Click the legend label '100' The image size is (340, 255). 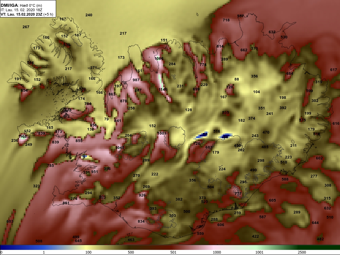(88, 252)
